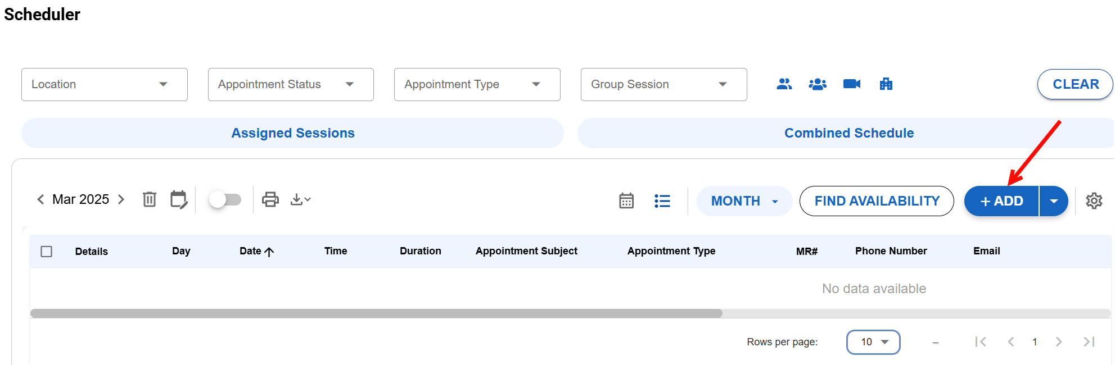The image size is (1115, 365).
Task: Click the CLEAR filters button
Action: [x=1075, y=84]
